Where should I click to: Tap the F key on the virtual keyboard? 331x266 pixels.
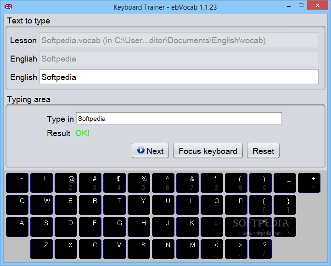tap(90, 227)
